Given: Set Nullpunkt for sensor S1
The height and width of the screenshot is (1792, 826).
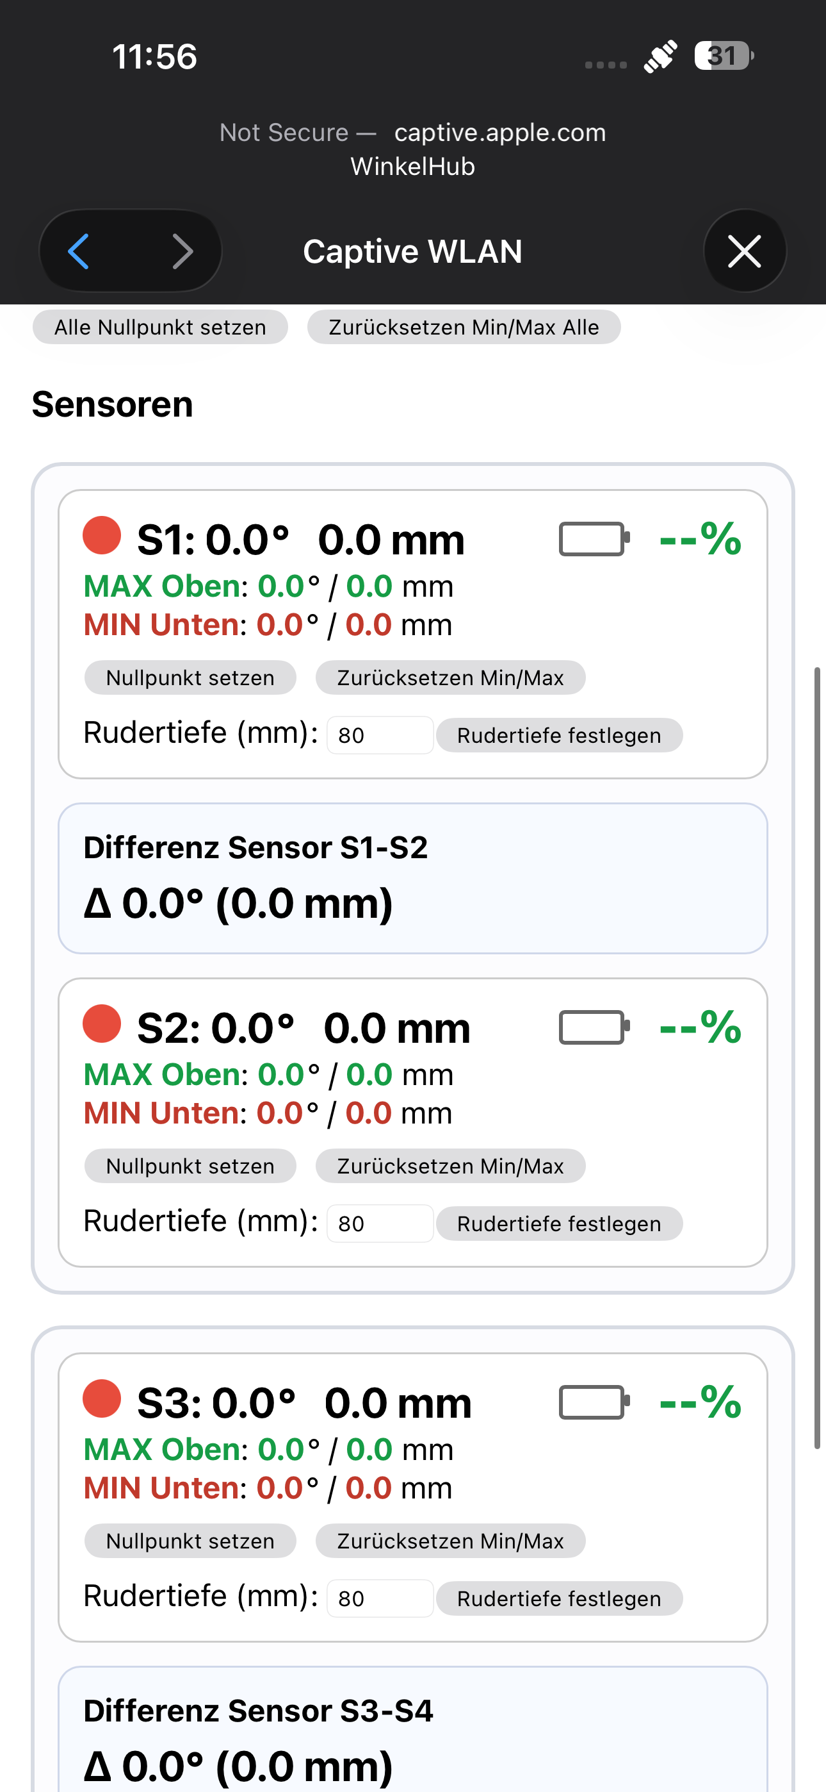Looking at the screenshot, I should 190,677.
